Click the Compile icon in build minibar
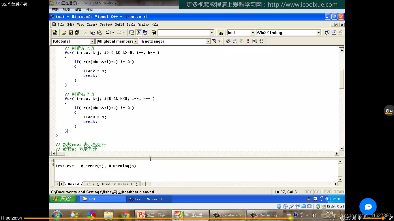The image size is (394, 221). coord(228,41)
